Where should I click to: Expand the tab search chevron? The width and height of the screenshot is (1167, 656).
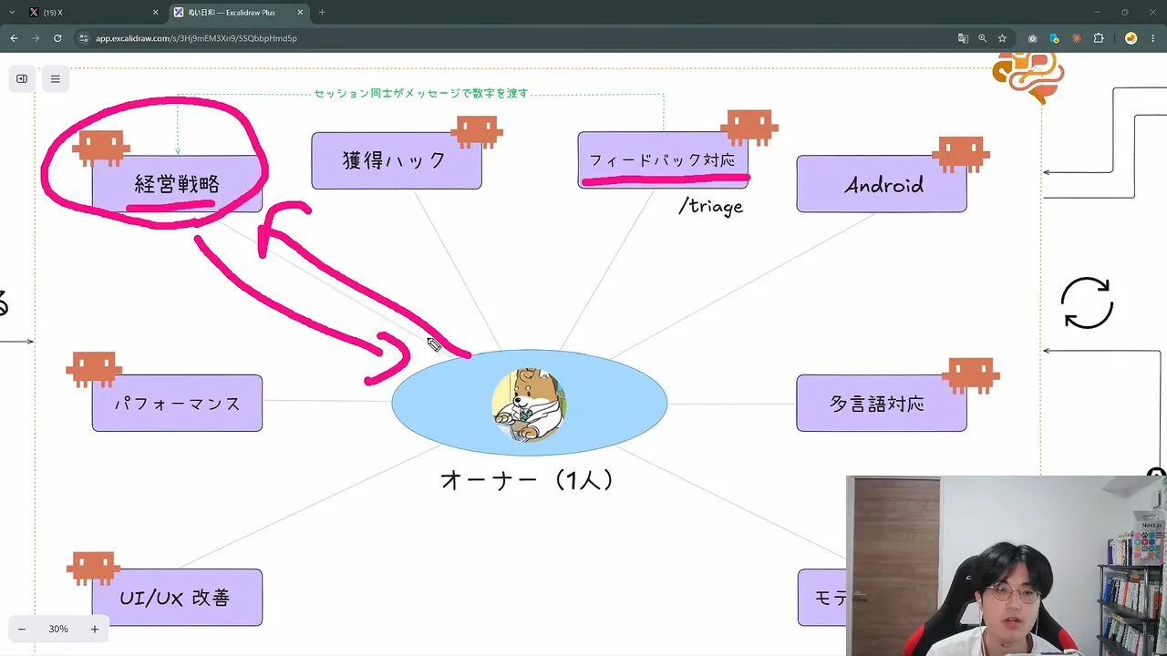[12, 12]
